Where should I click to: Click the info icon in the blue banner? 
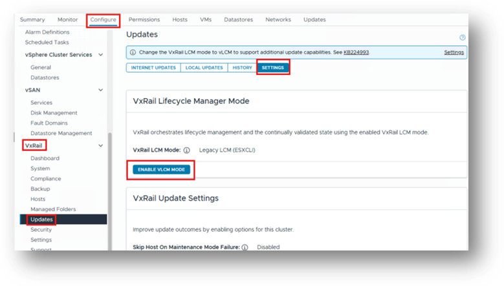click(x=133, y=52)
